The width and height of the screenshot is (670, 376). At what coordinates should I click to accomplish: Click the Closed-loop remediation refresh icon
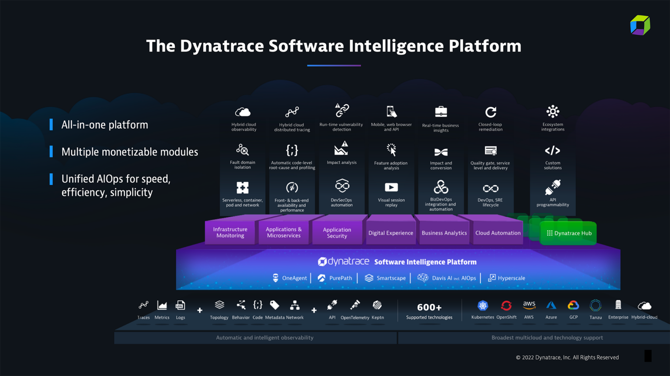click(x=490, y=112)
